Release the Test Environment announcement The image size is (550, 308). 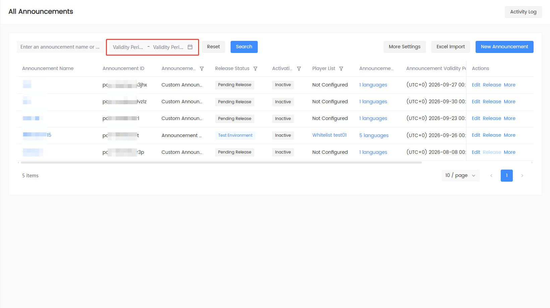pyautogui.click(x=492, y=135)
